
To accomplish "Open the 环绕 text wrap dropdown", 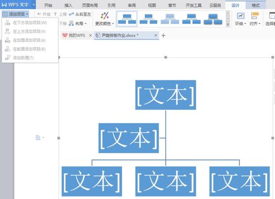I will 240,19.
